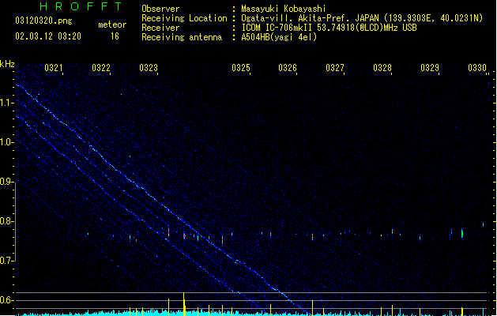Click the 0.8 kHz axis label
The image size is (497, 316).
point(7,221)
